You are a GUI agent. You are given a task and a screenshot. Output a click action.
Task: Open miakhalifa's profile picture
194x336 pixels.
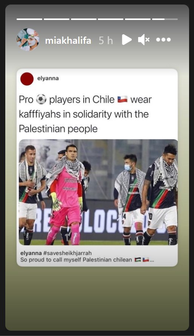pyautogui.click(x=28, y=40)
